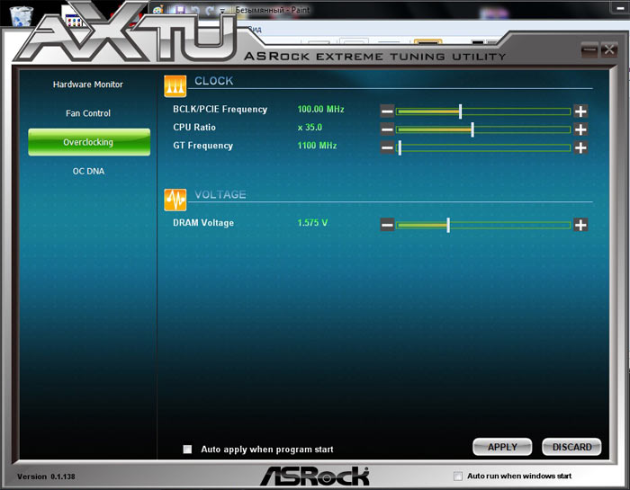Click the DRAM Voltage slider handle
630x490 pixels.
click(448, 225)
